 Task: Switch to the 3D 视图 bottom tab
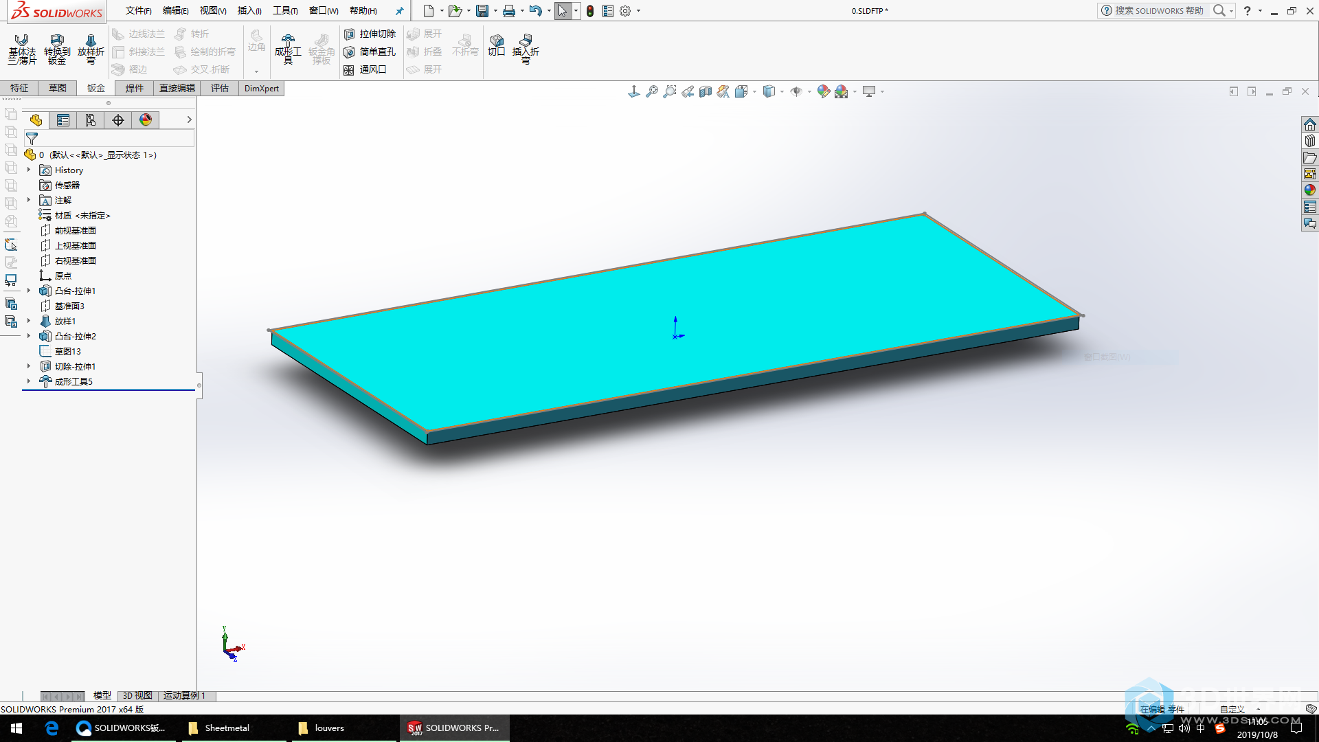(x=137, y=695)
